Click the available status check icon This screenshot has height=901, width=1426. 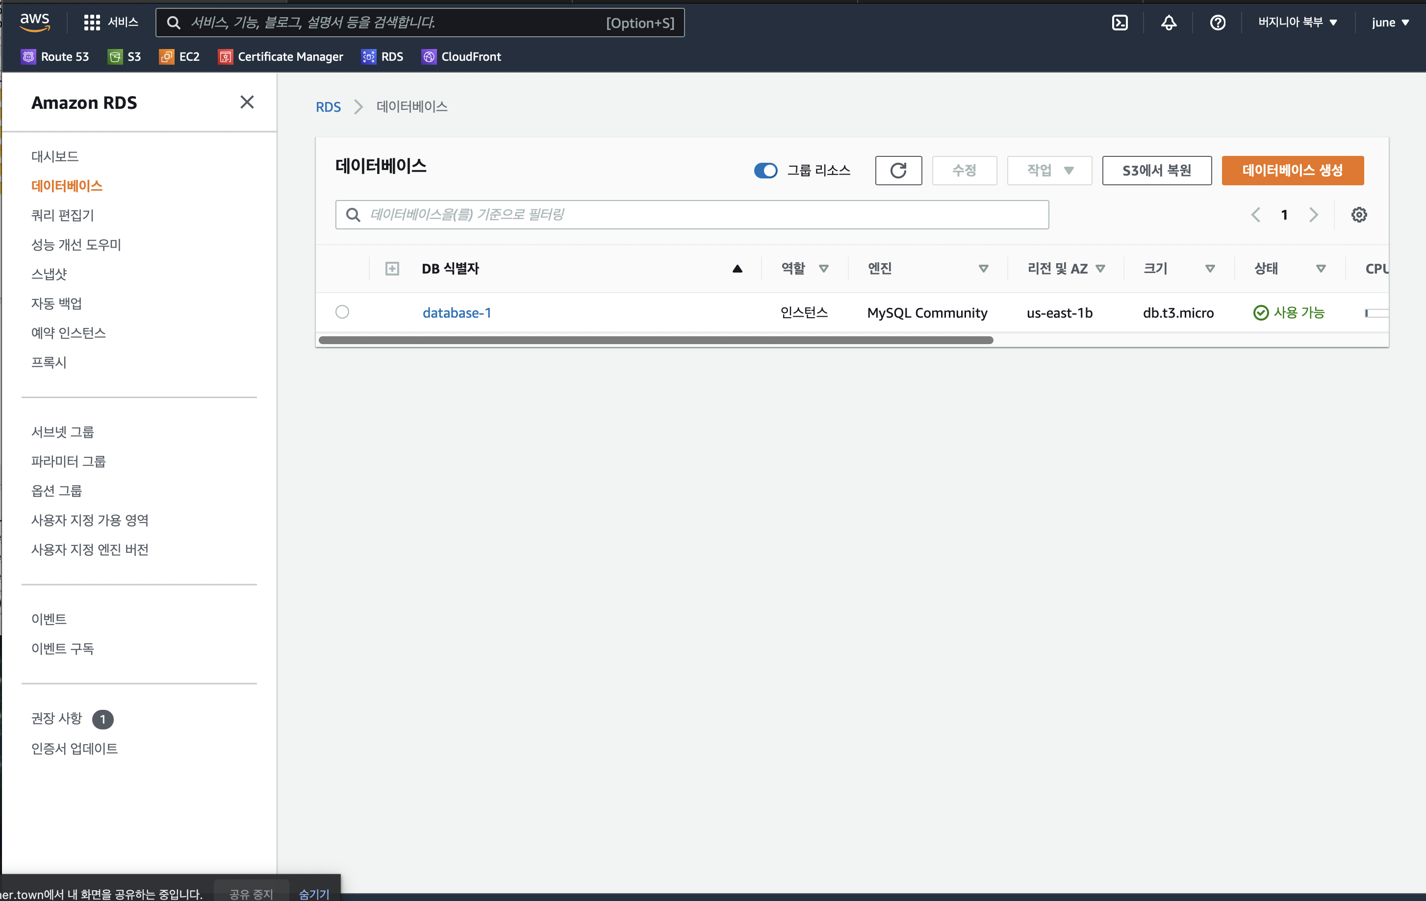[x=1261, y=313]
